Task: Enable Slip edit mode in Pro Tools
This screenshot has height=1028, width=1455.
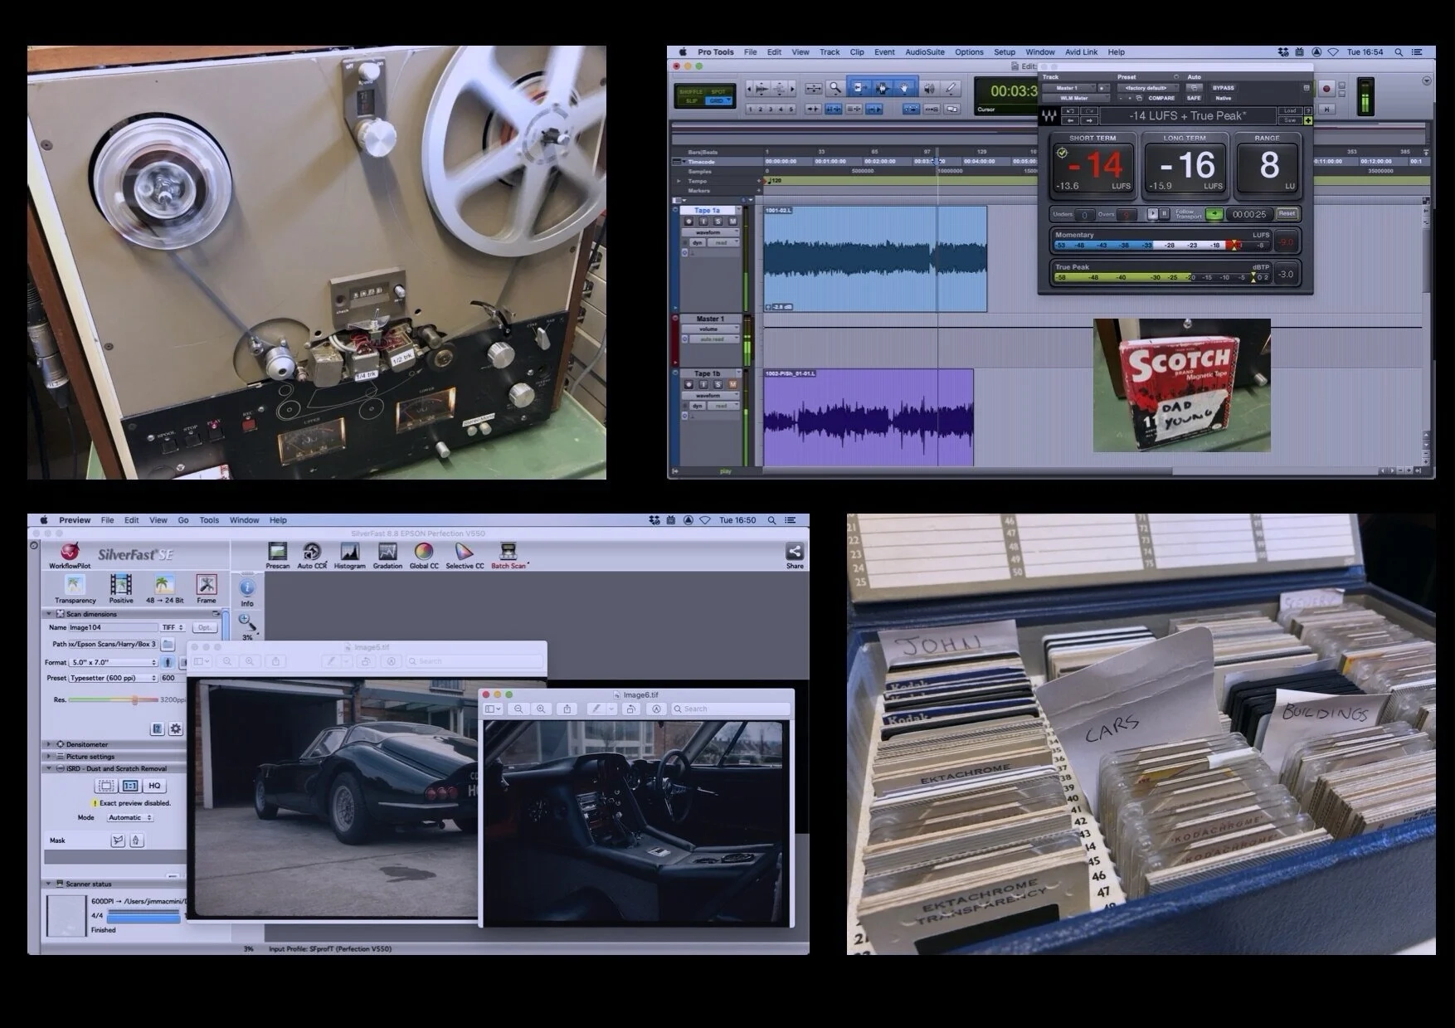Action: (x=691, y=101)
